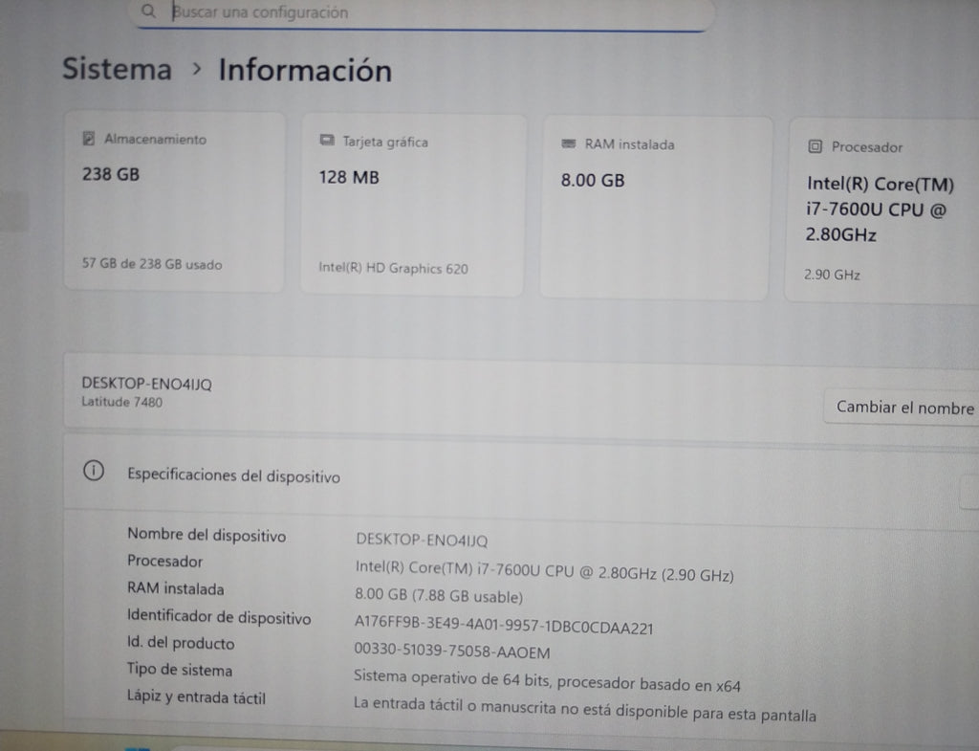This screenshot has width=979, height=751.
Task: Click the info icon beside Especificaciones
Action: 94,471
